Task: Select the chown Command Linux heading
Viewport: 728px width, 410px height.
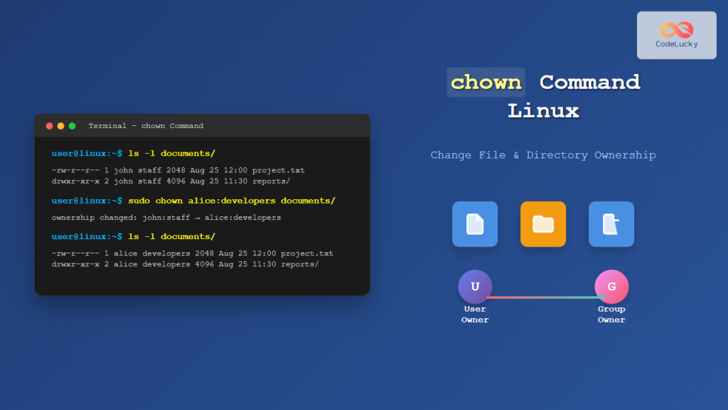Action: [543, 95]
